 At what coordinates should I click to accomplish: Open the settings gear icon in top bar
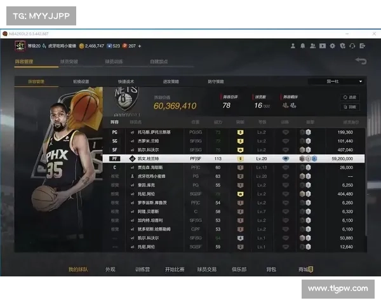332,46
